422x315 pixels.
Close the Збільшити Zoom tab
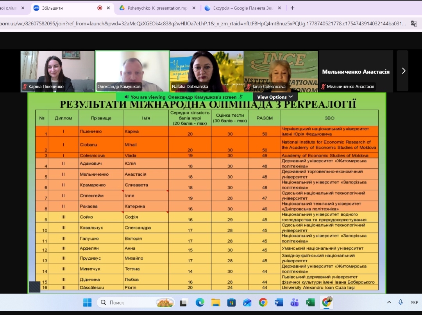point(109,8)
